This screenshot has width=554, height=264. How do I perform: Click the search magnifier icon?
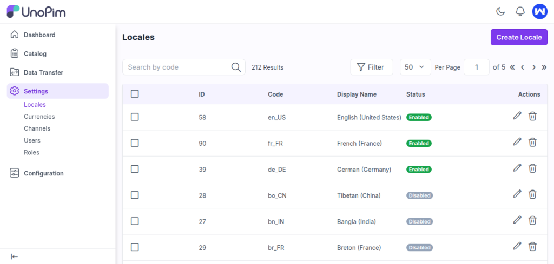point(236,67)
